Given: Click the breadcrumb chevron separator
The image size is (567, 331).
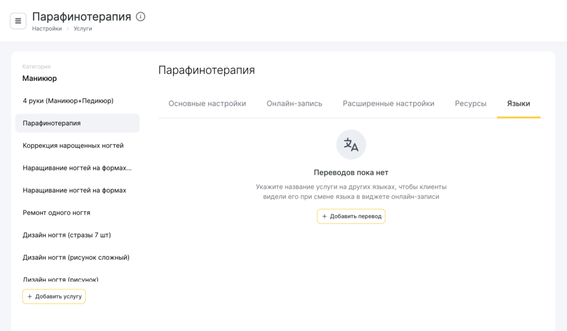Looking at the screenshot, I should pyautogui.click(x=68, y=29).
